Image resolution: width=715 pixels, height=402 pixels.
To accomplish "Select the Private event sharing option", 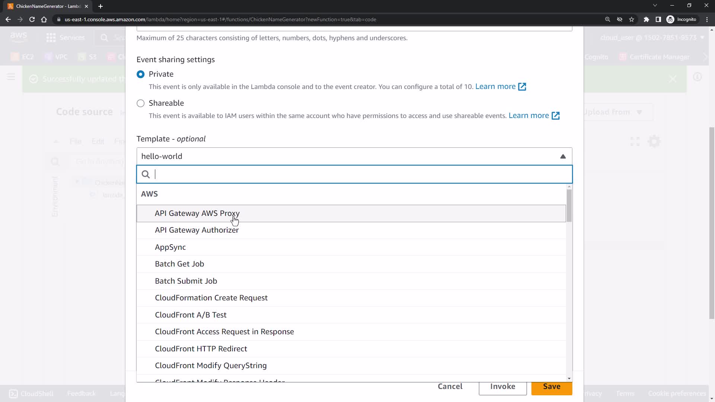I will pos(140,74).
